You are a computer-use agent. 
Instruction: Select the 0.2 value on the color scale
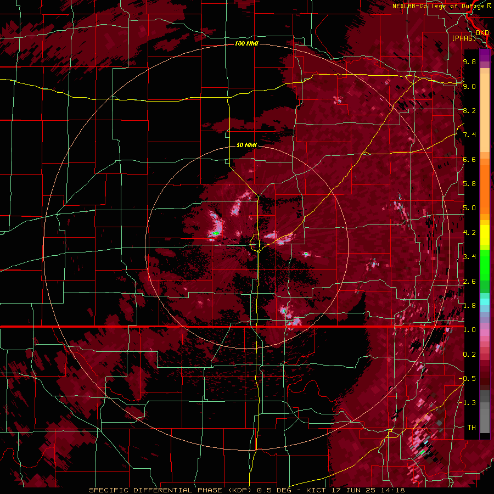coord(469,355)
